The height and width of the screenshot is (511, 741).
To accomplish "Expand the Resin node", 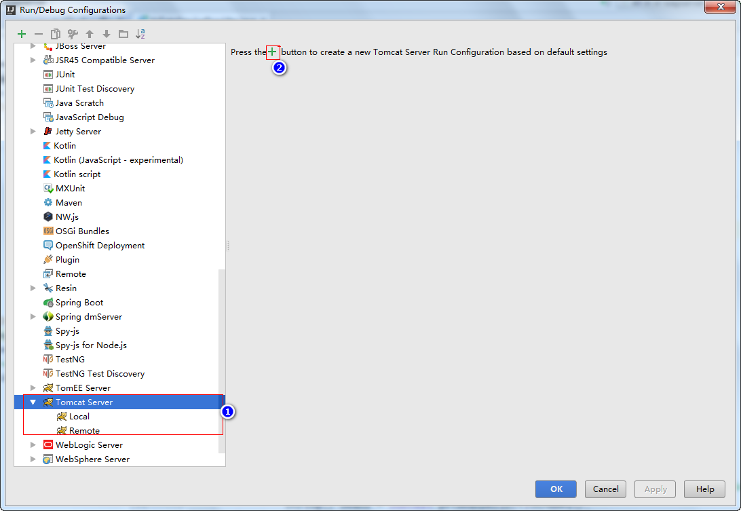I will pyautogui.click(x=33, y=288).
